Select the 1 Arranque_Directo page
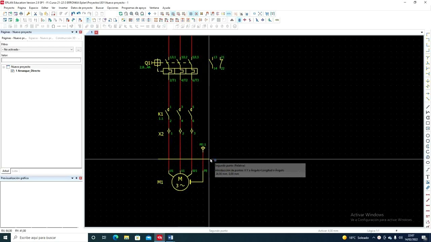431x242 pixels. pos(28,71)
